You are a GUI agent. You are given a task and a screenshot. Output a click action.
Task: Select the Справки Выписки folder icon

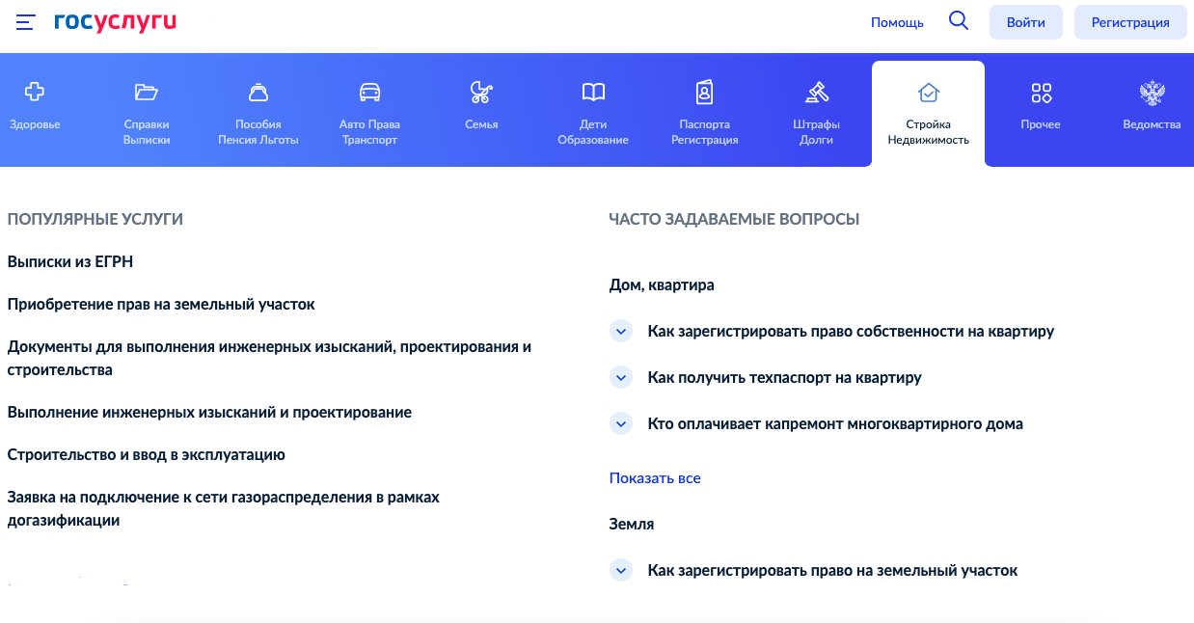pos(147,93)
